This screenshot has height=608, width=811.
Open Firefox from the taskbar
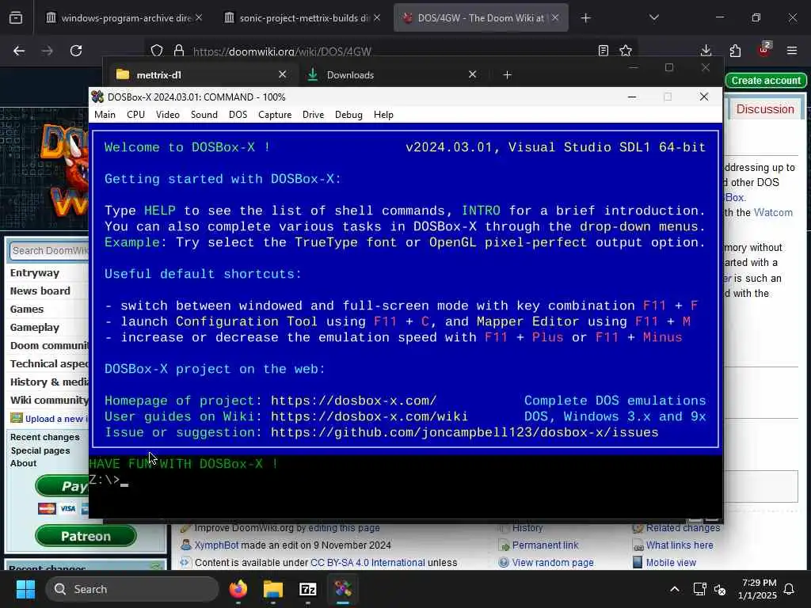point(238,589)
